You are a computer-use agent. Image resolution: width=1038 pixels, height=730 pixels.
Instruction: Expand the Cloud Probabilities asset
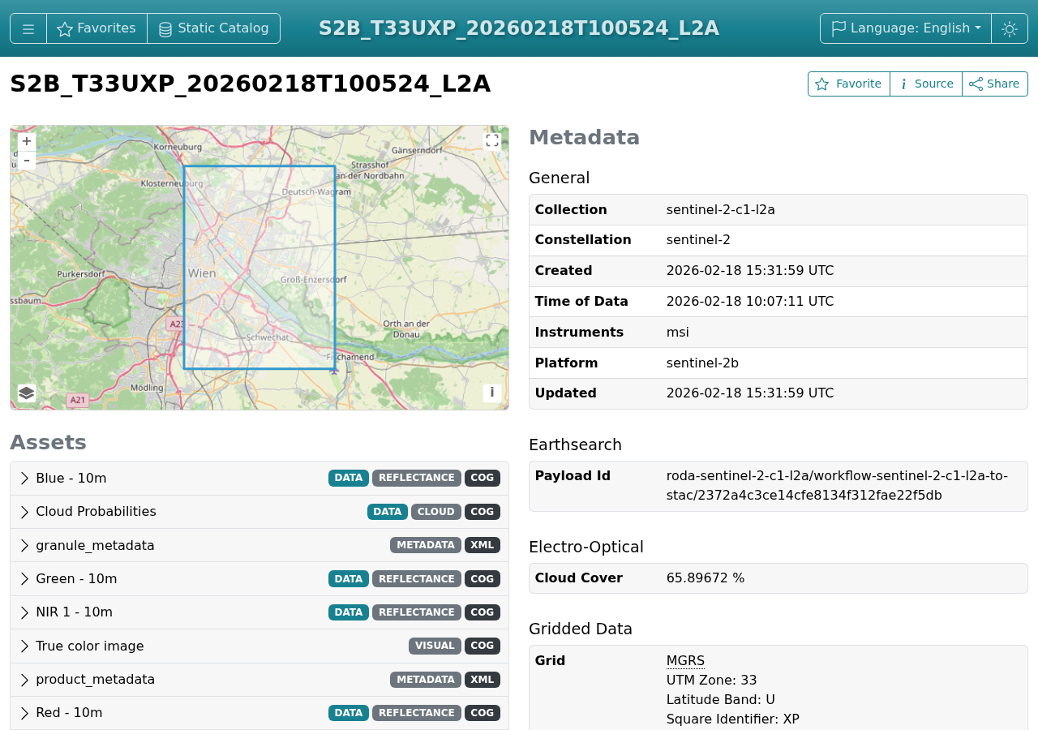pos(259,512)
